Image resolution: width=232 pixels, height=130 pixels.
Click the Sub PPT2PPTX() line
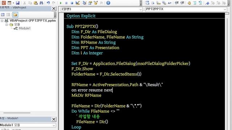pyautogui.click(x=82, y=26)
